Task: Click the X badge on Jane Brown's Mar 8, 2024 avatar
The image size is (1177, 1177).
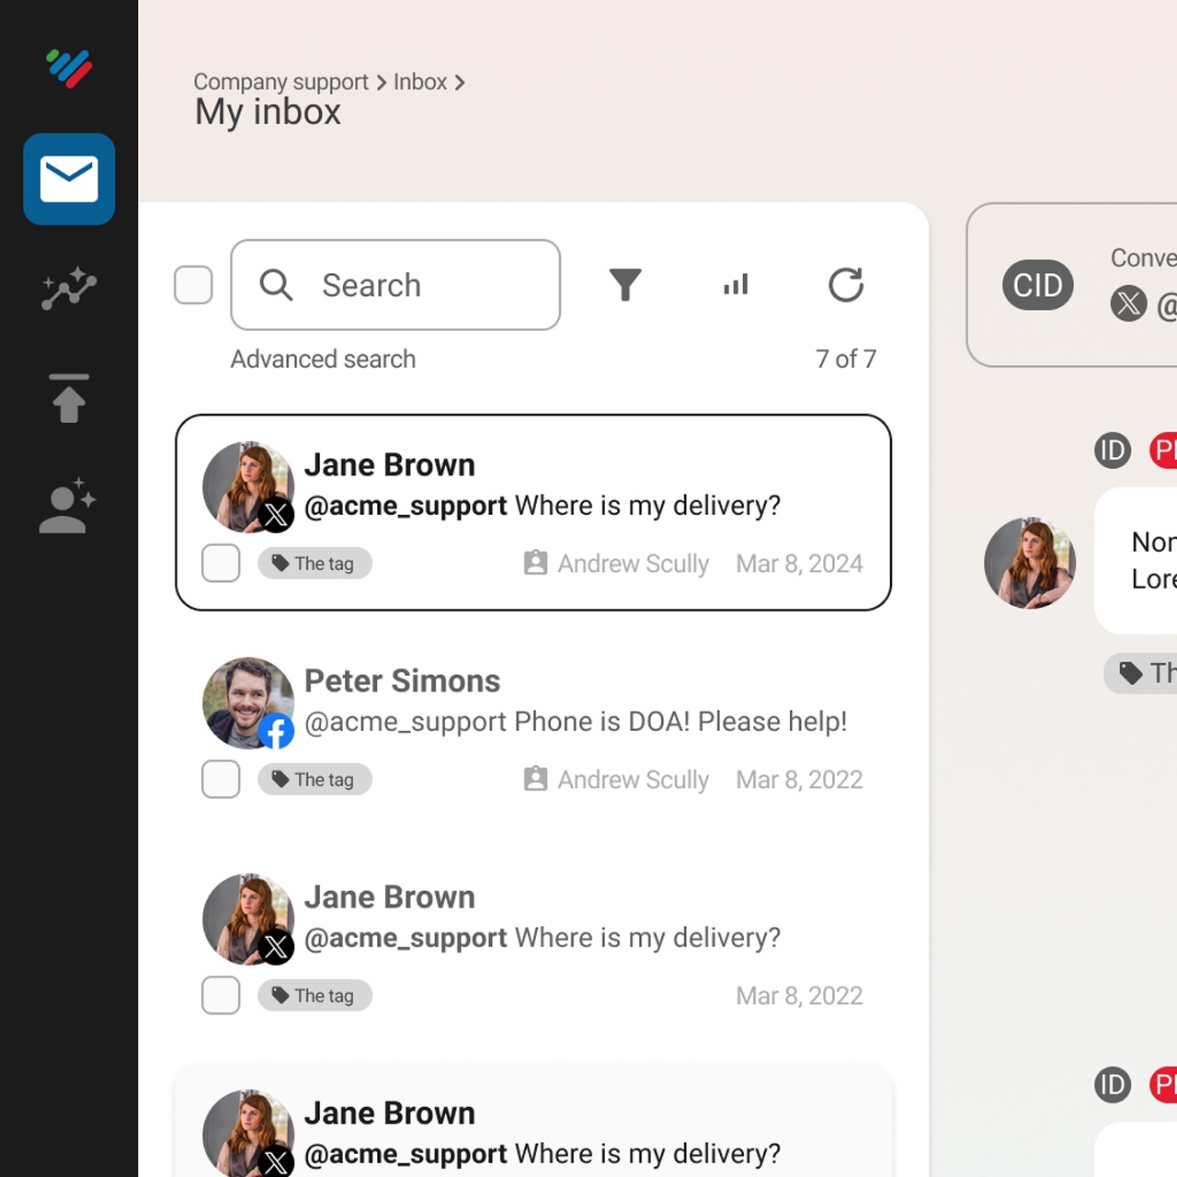Action: [x=276, y=515]
